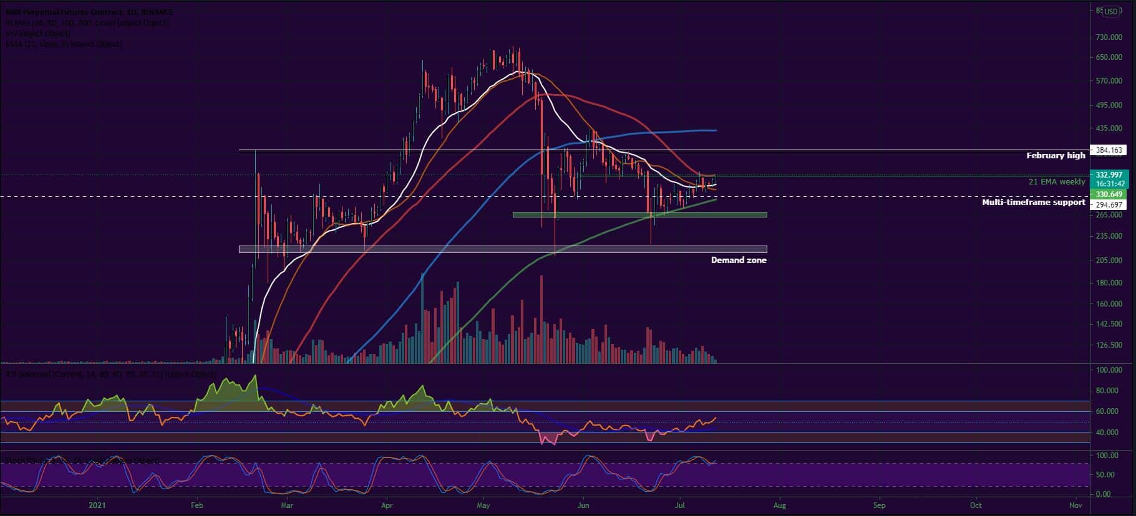The width and height of the screenshot is (1136, 516).
Task: Click the 2021 label on time axis
Action: coord(97,505)
